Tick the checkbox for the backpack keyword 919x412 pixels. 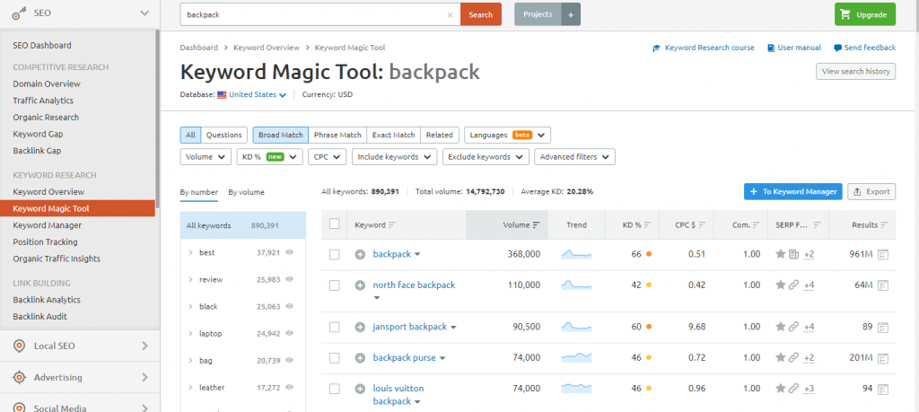pos(334,254)
